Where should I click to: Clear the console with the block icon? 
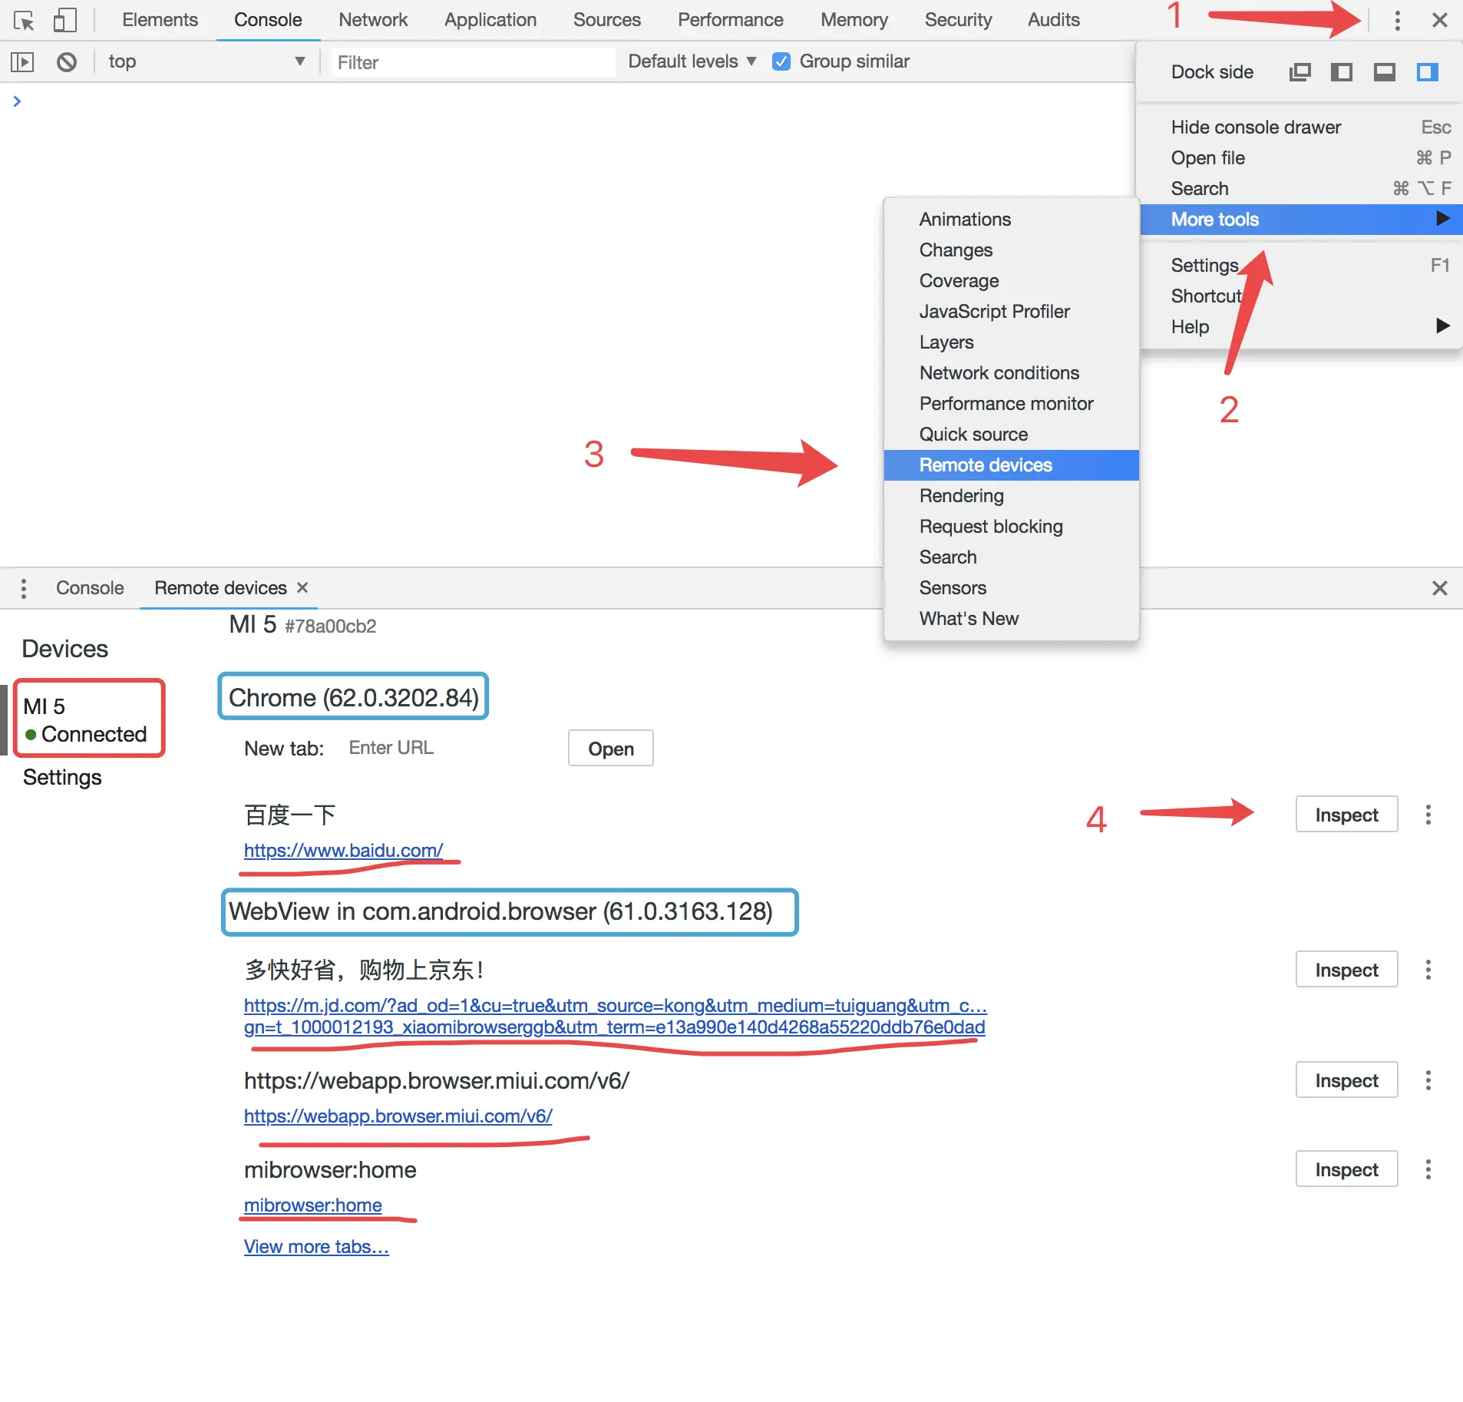pos(67,62)
